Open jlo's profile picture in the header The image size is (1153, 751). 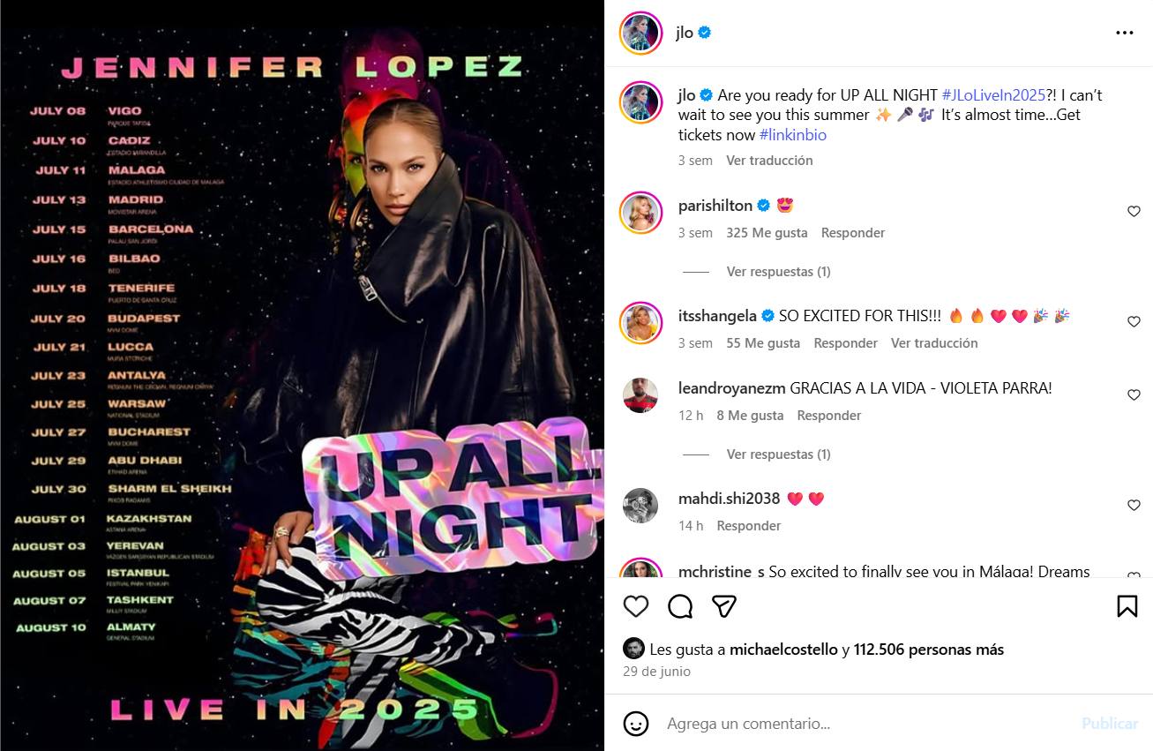(x=641, y=33)
